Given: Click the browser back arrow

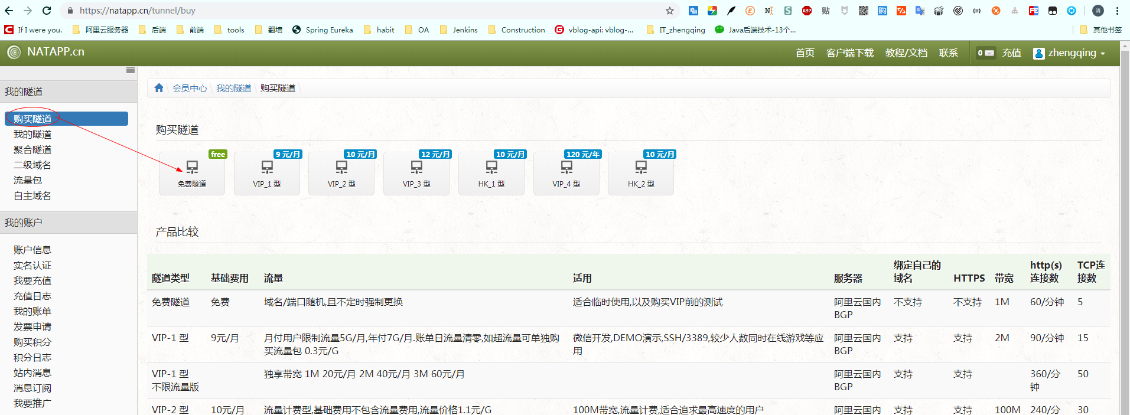Looking at the screenshot, I should (x=9, y=11).
